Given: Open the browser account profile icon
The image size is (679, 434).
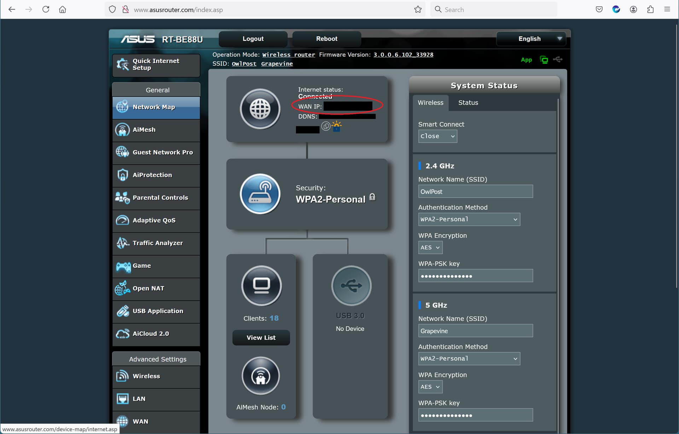Looking at the screenshot, I should pos(633,10).
